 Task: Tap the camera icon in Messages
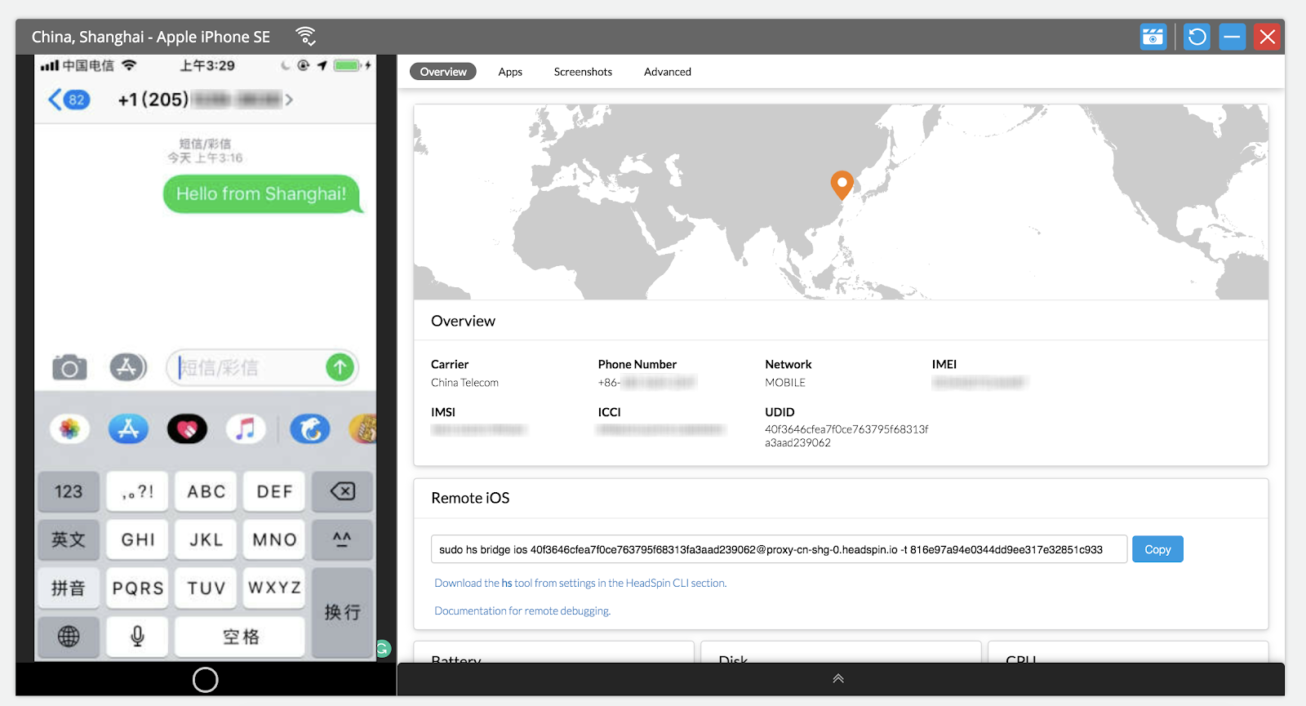point(69,367)
